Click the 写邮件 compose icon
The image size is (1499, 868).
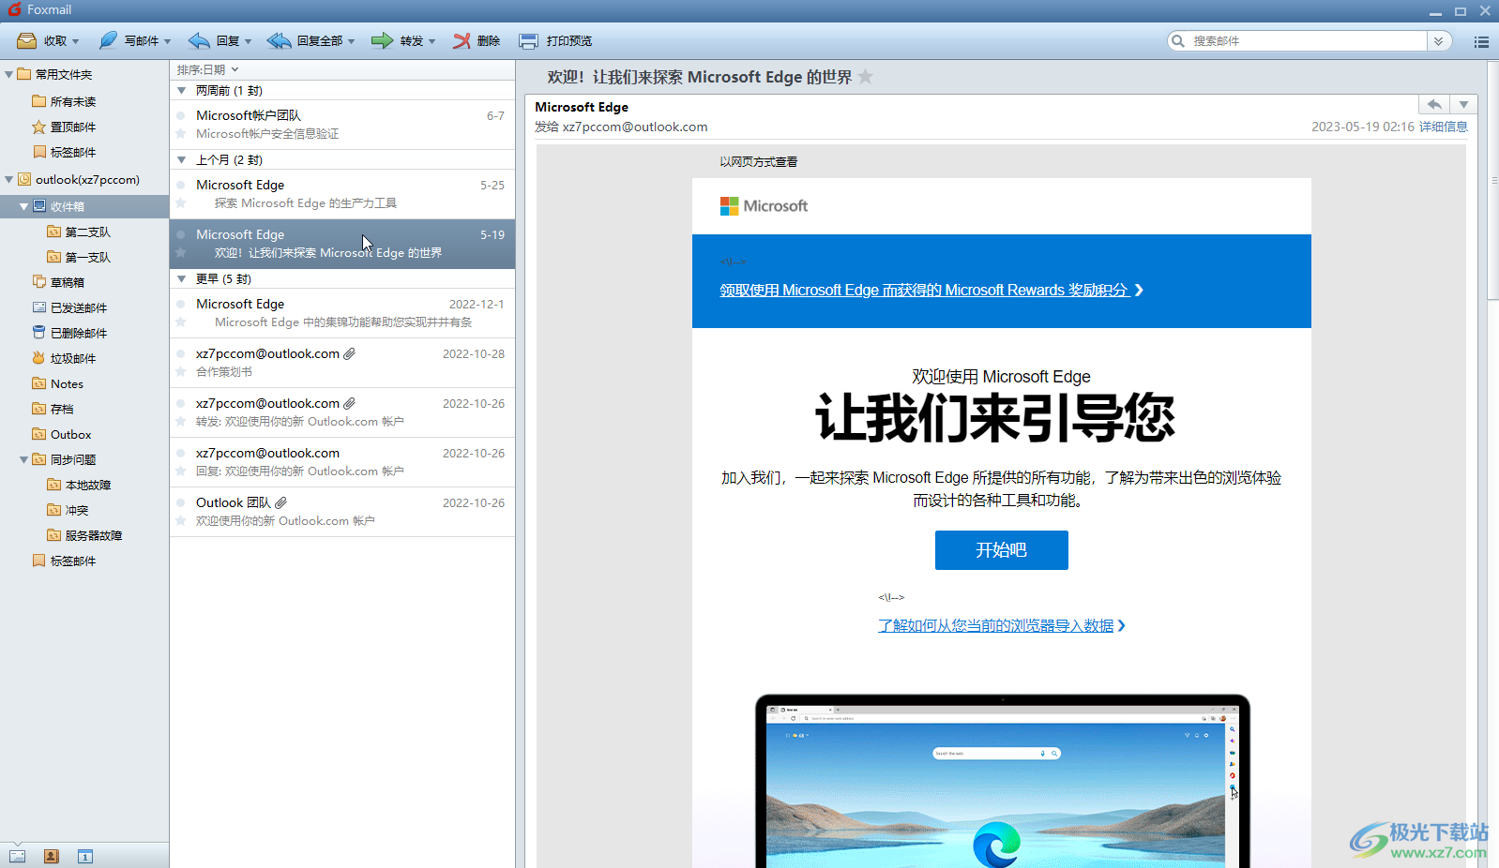coord(109,40)
